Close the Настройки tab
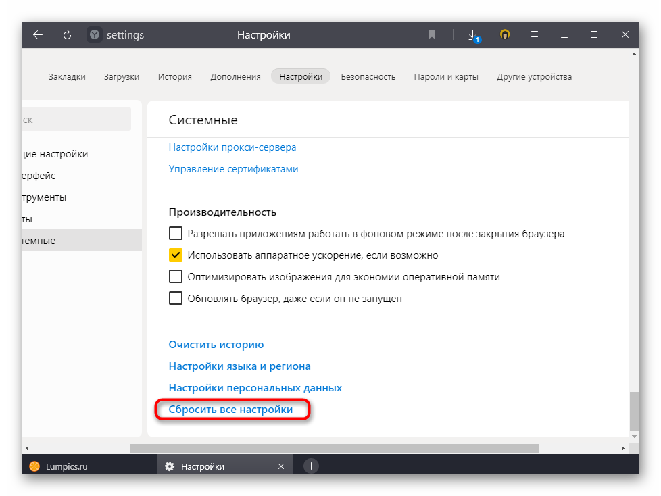Image resolution: width=661 pixels, height=496 pixels. 281,466
